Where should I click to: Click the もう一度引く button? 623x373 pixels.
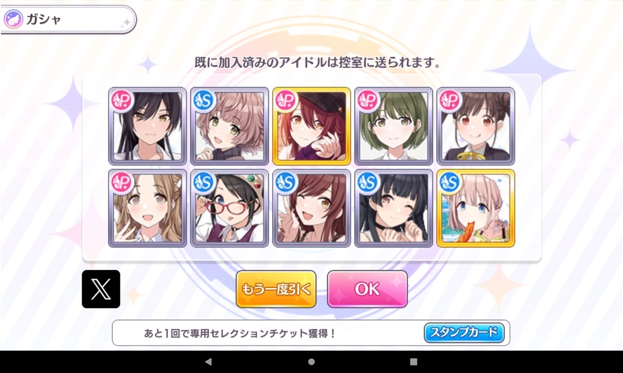[276, 289]
